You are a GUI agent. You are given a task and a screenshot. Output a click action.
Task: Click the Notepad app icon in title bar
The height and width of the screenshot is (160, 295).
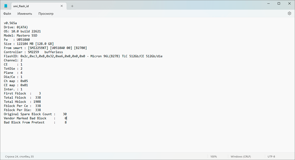coord(6,6)
